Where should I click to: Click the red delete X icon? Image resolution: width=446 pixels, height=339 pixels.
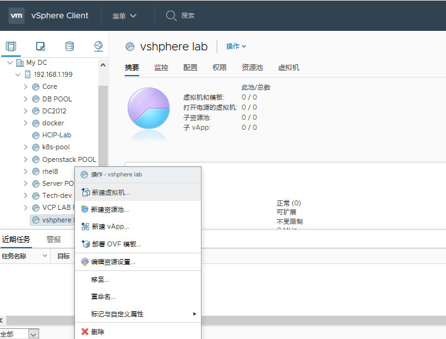coord(85,331)
